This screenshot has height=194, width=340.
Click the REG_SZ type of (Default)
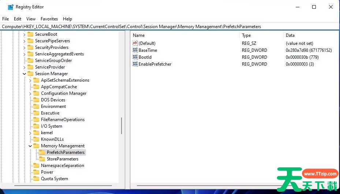click(249, 43)
